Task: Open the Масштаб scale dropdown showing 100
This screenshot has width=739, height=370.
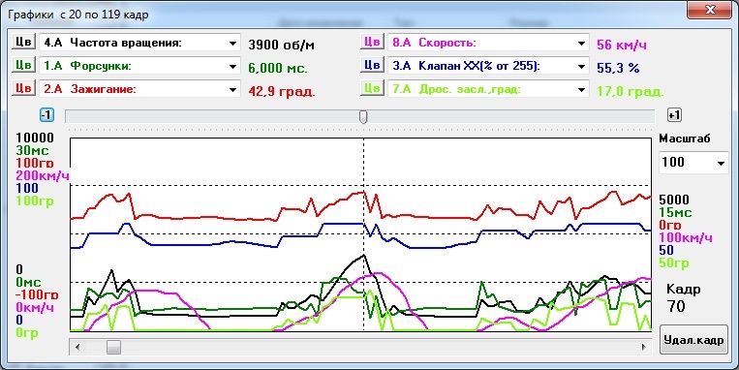Action: click(x=693, y=163)
